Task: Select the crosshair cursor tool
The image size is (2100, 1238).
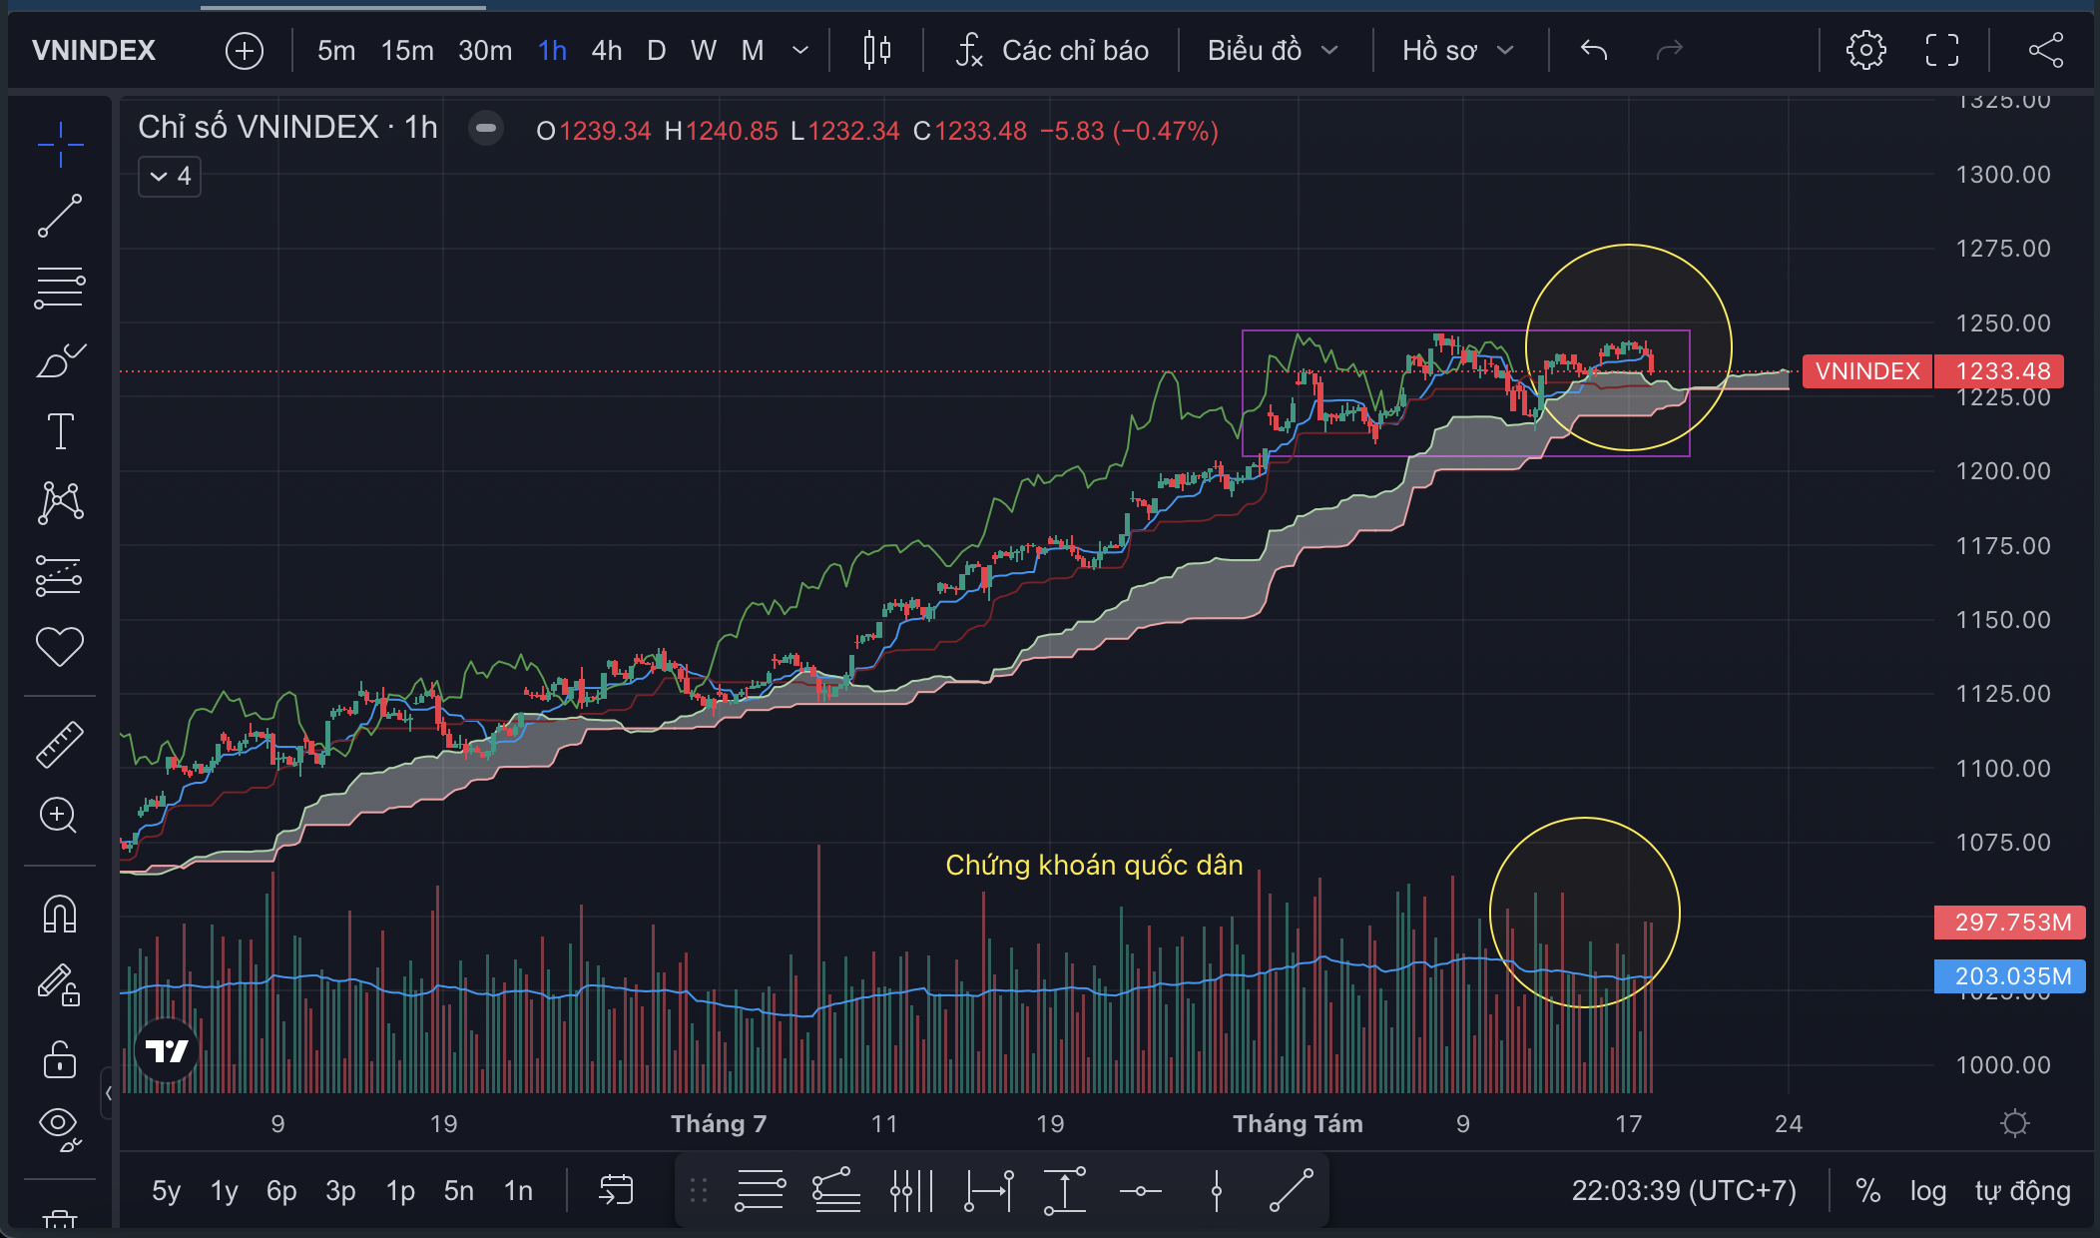Action: coord(60,145)
